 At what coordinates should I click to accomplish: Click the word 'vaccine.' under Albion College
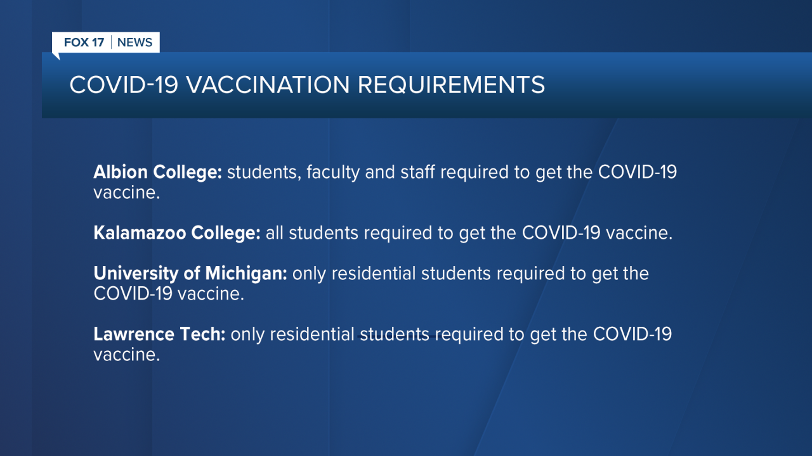(126, 193)
